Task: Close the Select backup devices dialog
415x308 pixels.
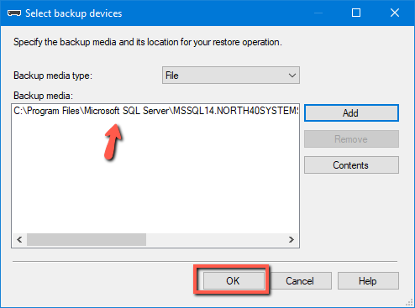Action: [395, 13]
